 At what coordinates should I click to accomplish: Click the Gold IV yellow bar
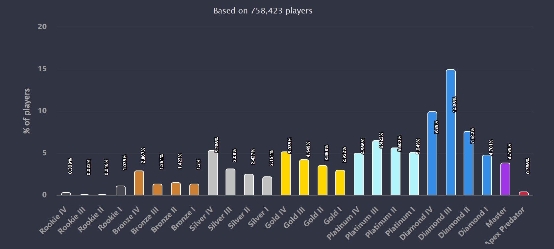pyautogui.click(x=286, y=173)
